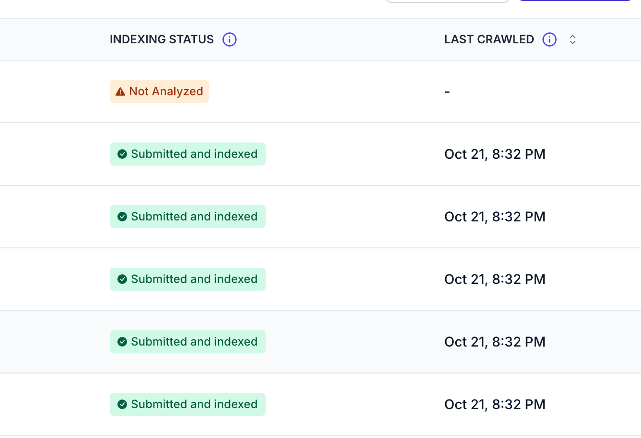Click the green checkmark in the second indexed row
Viewport: 641px width, 438px height.
click(122, 217)
